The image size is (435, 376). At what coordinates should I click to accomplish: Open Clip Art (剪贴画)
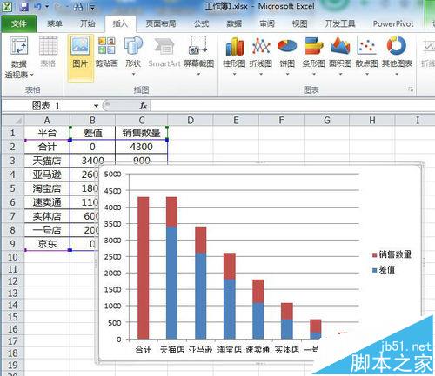[107, 52]
